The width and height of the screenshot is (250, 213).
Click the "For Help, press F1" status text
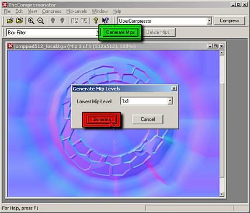pyautogui.click(x=20, y=208)
